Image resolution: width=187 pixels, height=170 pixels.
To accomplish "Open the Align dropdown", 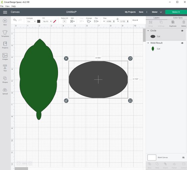I will tap(82, 21).
